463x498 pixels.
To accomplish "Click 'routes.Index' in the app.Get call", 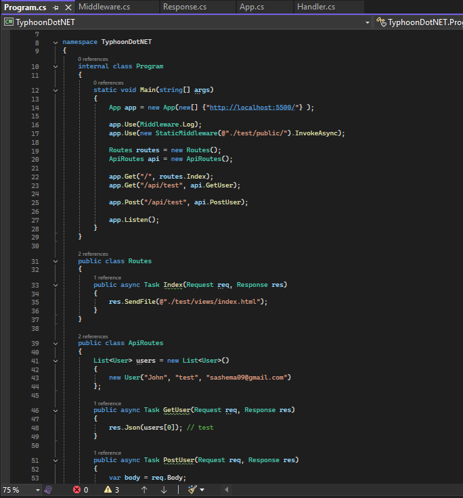I will tap(182, 177).
